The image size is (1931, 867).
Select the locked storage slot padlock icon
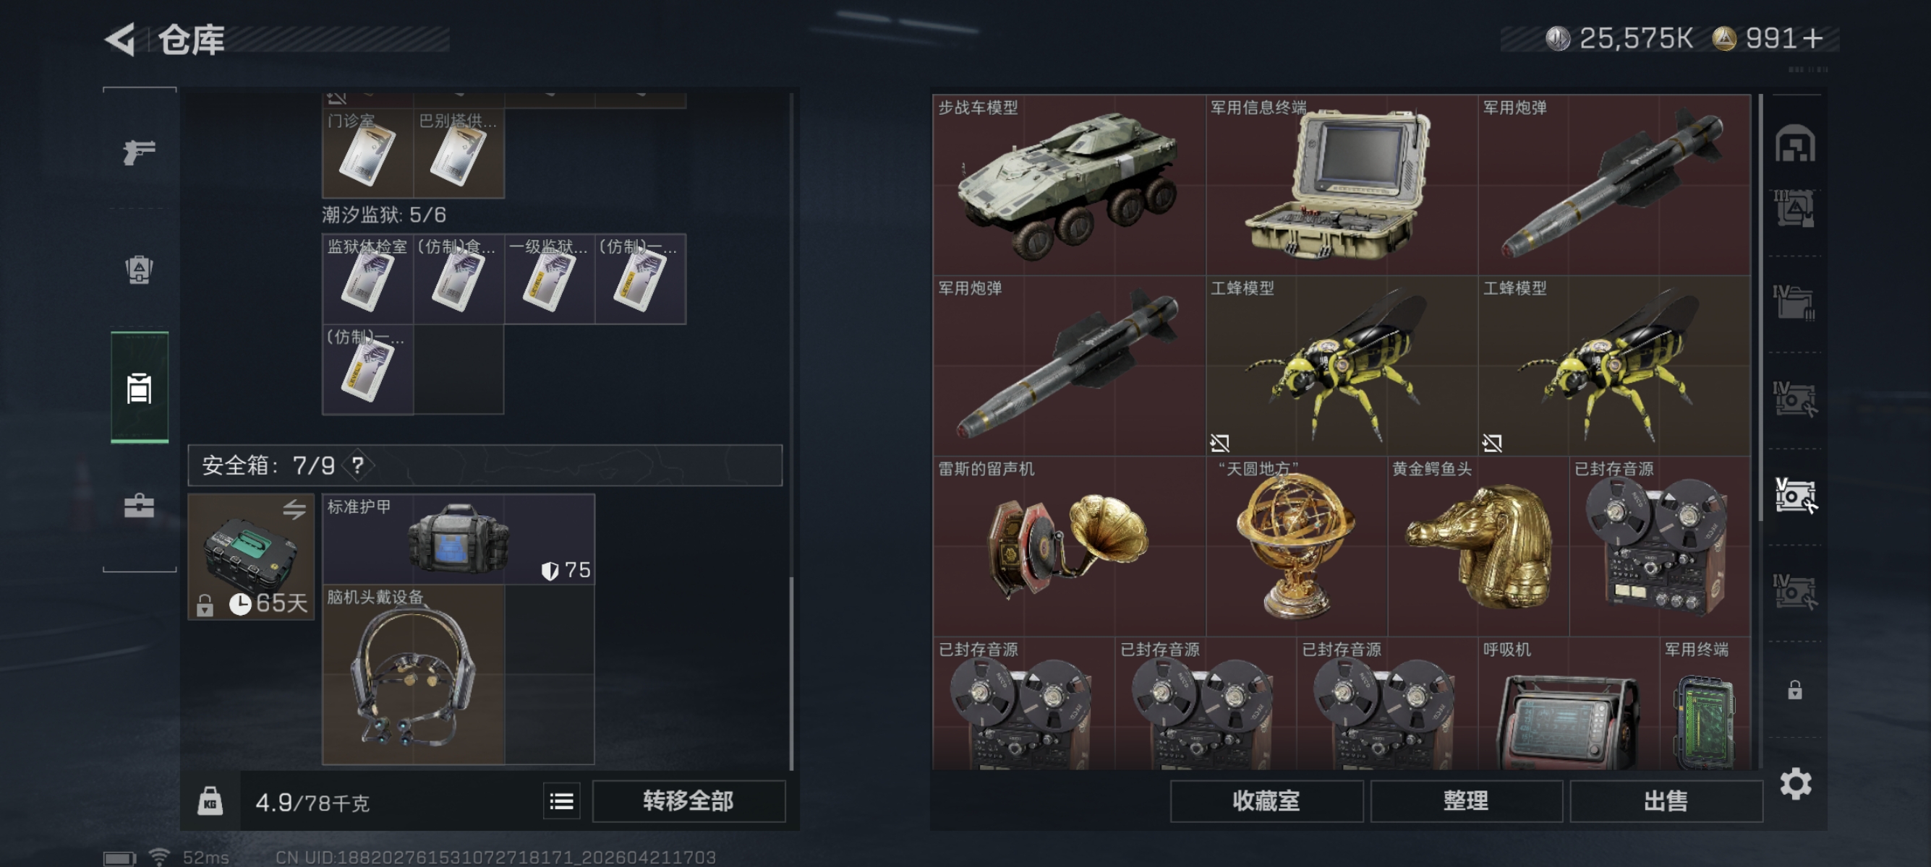point(1794,689)
